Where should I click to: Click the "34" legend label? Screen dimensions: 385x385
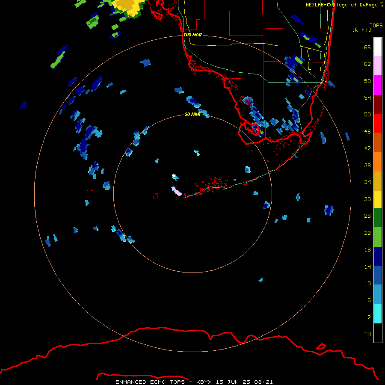[x=367, y=182]
